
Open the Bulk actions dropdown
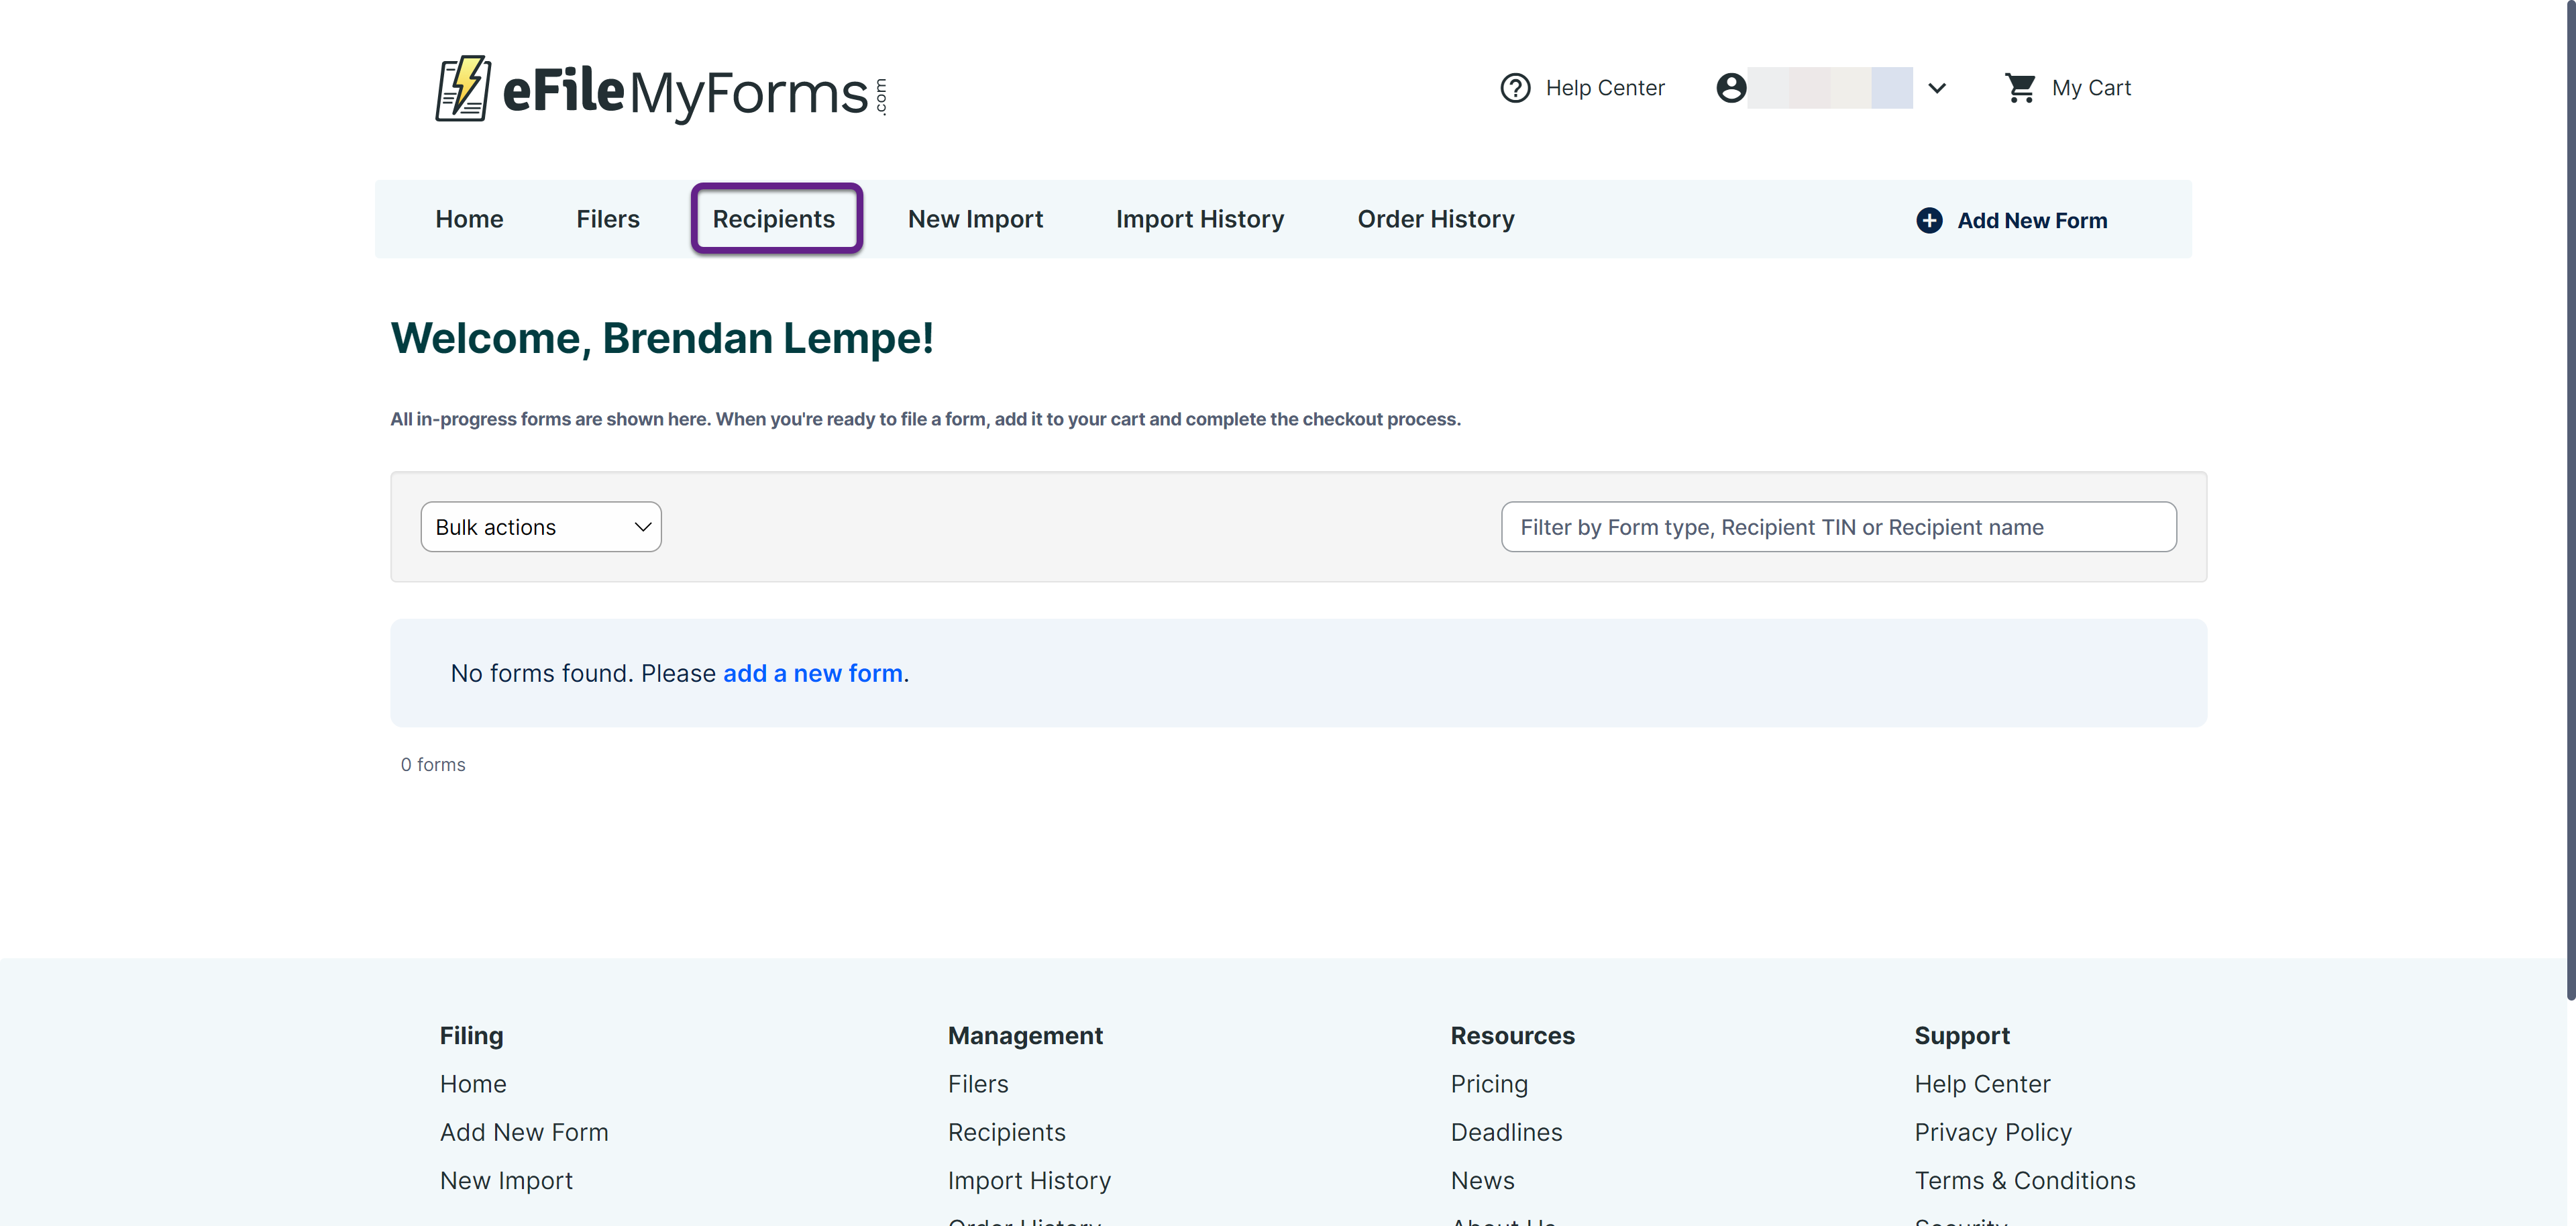(x=541, y=527)
